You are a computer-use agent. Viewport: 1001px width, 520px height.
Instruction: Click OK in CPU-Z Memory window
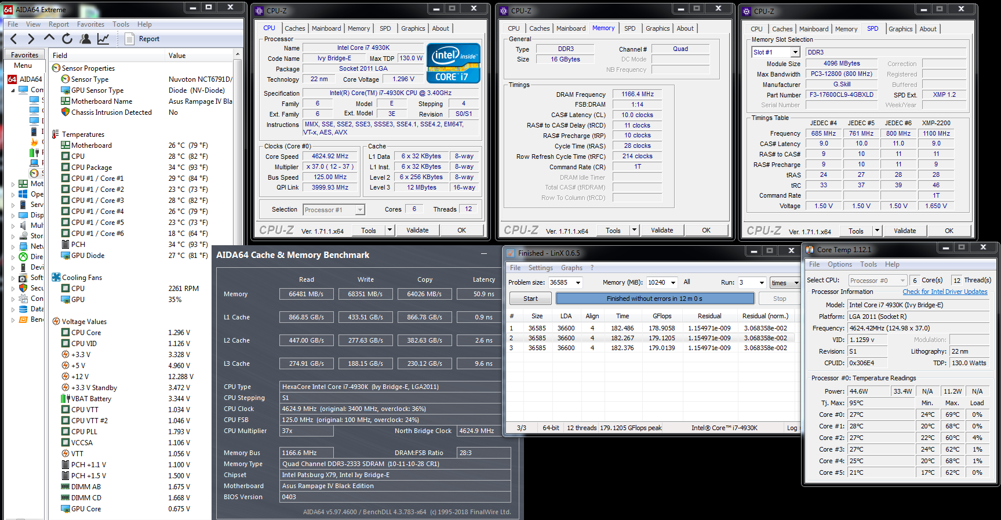point(706,230)
